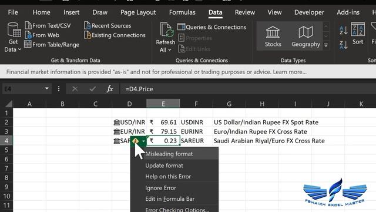The height and width of the screenshot is (212, 376).
Task: Confirm formula with Enter checkmark
Action: click(x=93, y=89)
